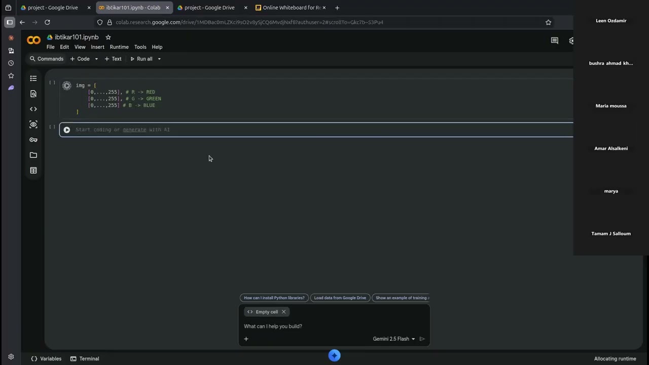
Task: Open the Terminal panel
Action: (x=85, y=358)
